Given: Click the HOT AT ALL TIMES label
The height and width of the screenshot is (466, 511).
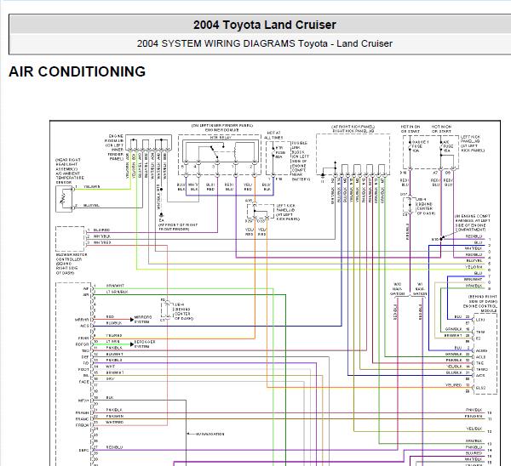Looking at the screenshot, I should (273, 135).
